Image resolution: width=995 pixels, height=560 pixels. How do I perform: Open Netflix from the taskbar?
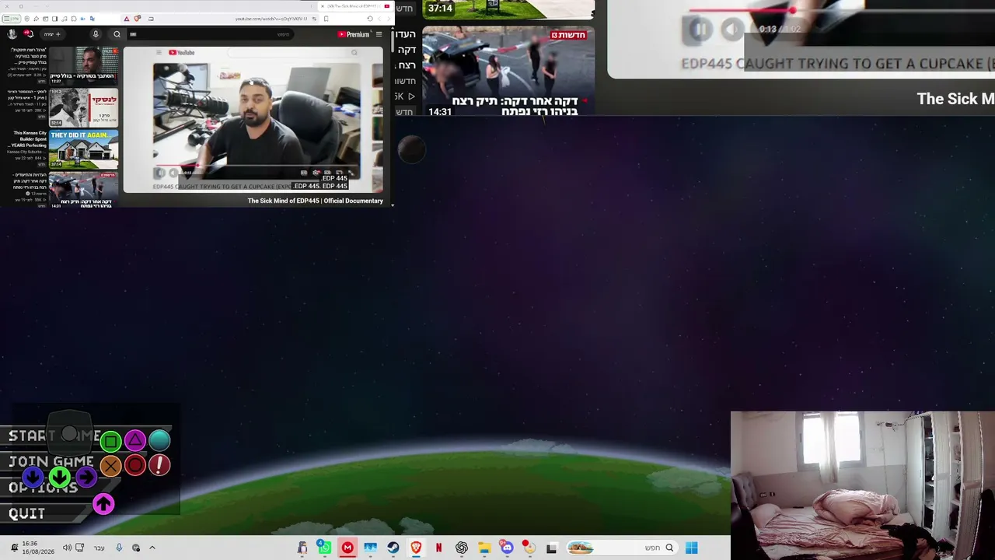(x=439, y=548)
